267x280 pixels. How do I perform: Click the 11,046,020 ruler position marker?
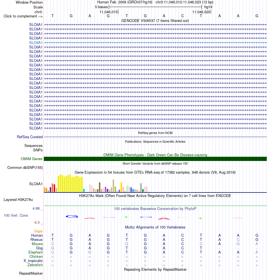pyautogui.click(x=201, y=12)
